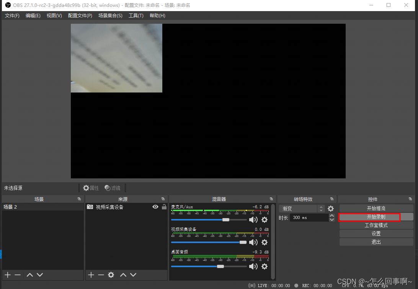
Task: Increase 时长 duration with up arrow
Action: pyautogui.click(x=331, y=216)
